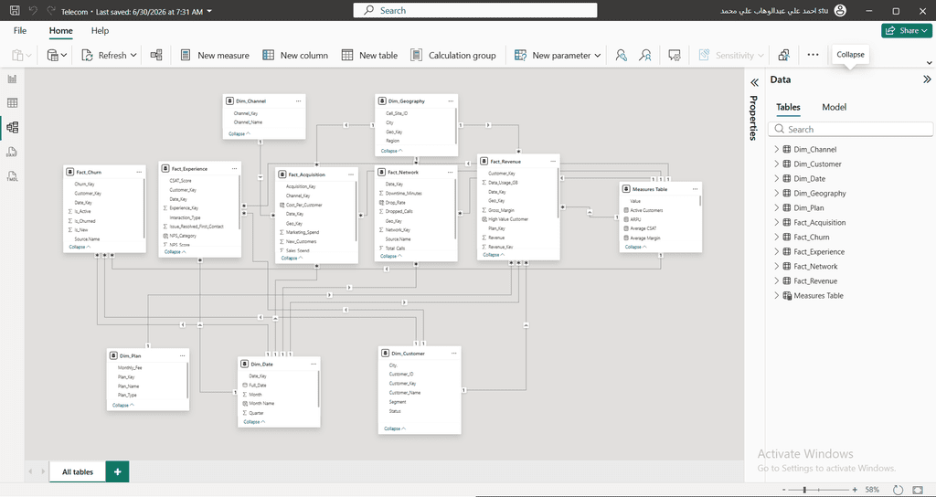Switch to Table view icon in sidebar
Image resolution: width=936 pixels, height=497 pixels.
12,103
